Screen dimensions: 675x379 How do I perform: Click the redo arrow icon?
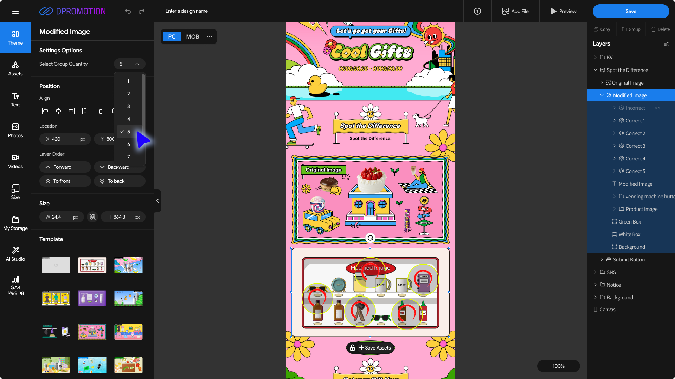tap(141, 11)
